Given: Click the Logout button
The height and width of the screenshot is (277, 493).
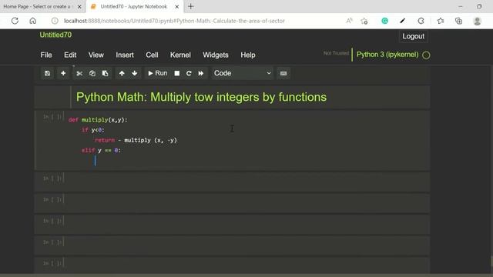Looking at the screenshot, I should click(413, 36).
